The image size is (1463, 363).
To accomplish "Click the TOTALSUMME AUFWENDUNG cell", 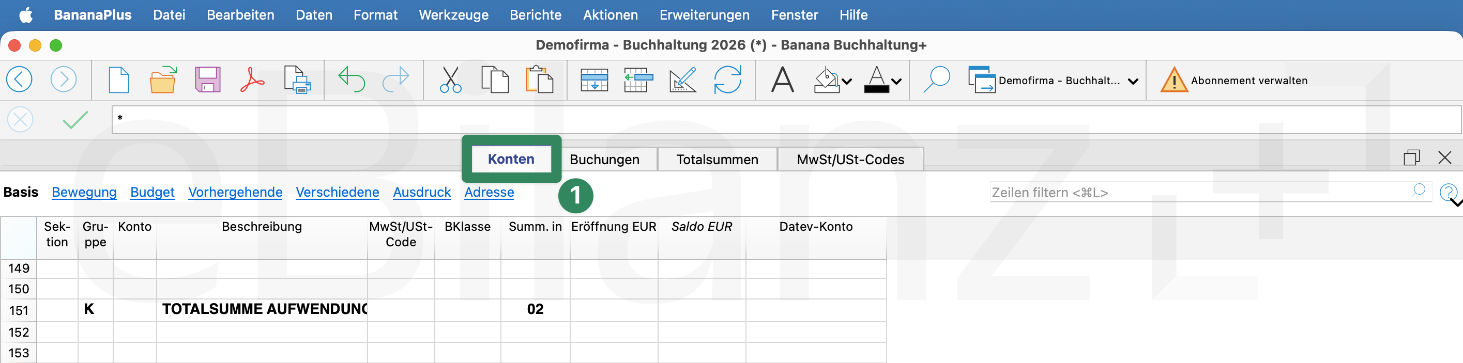I will click(262, 310).
